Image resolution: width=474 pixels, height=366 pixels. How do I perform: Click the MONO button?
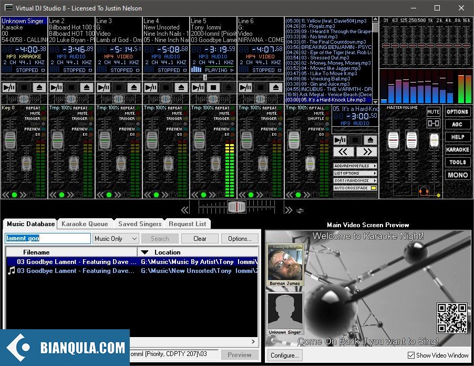point(457,175)
